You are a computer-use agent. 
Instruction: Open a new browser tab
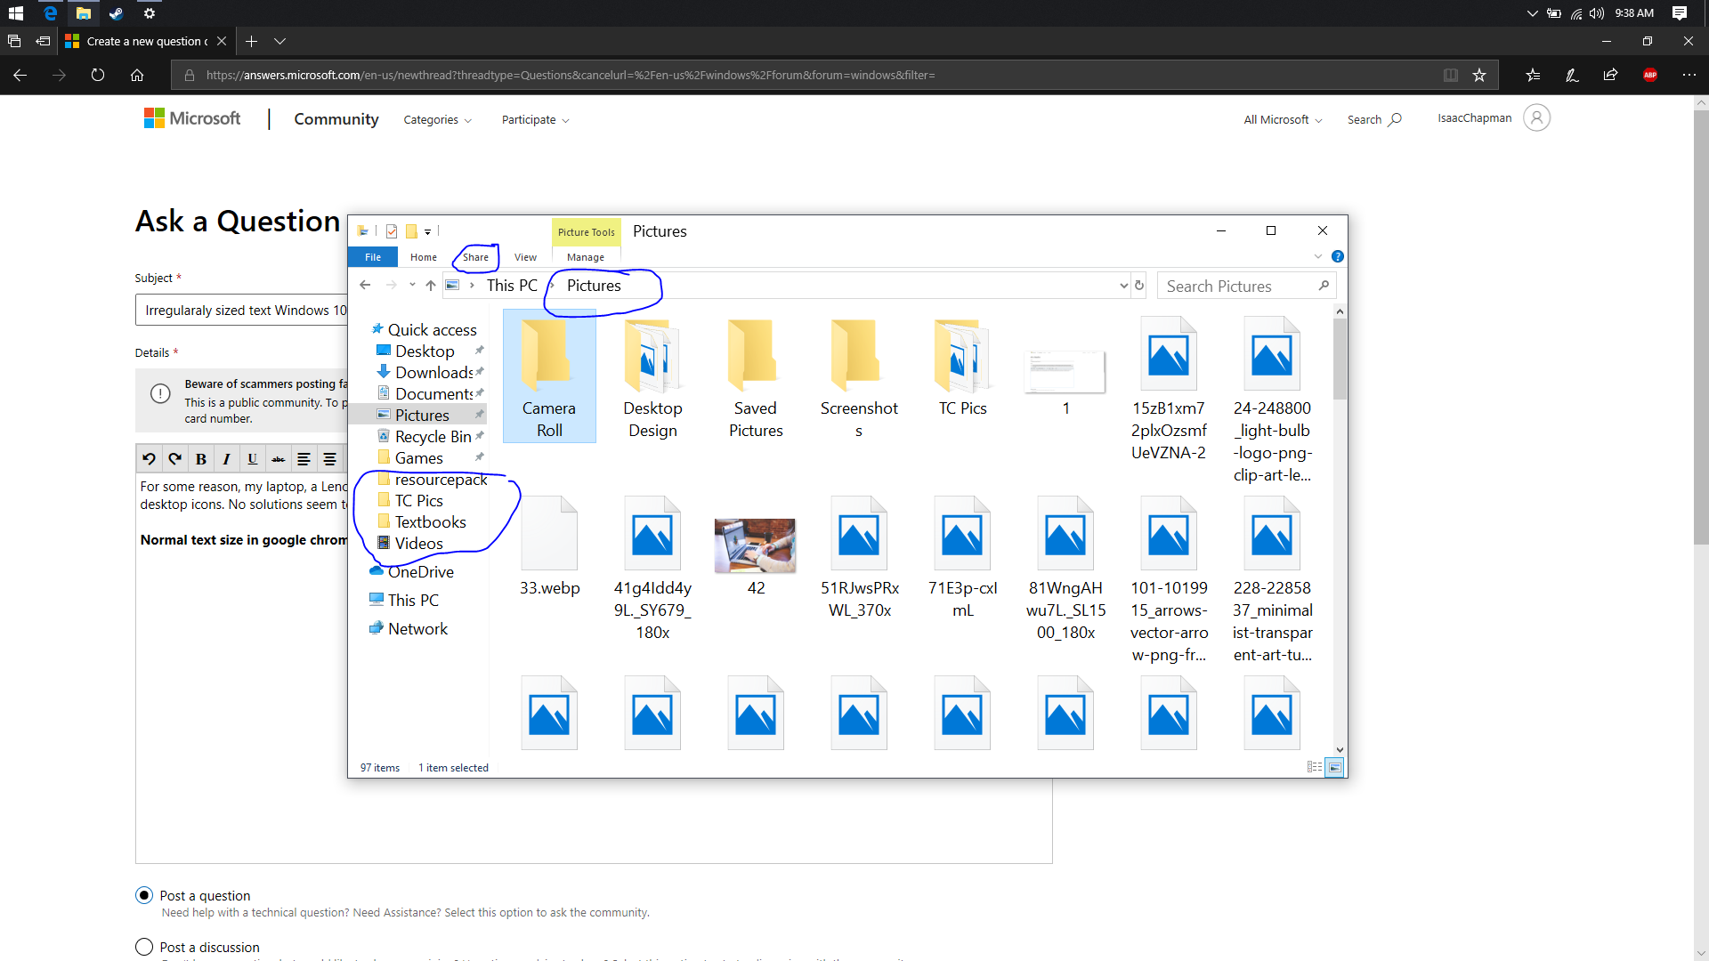[x=252, y=41]
